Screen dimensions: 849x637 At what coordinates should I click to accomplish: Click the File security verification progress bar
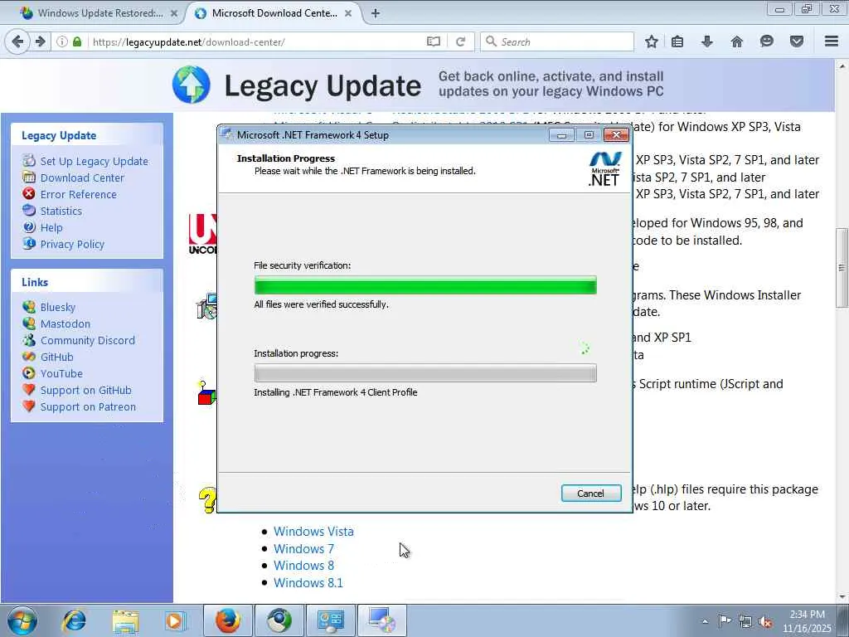425,285
